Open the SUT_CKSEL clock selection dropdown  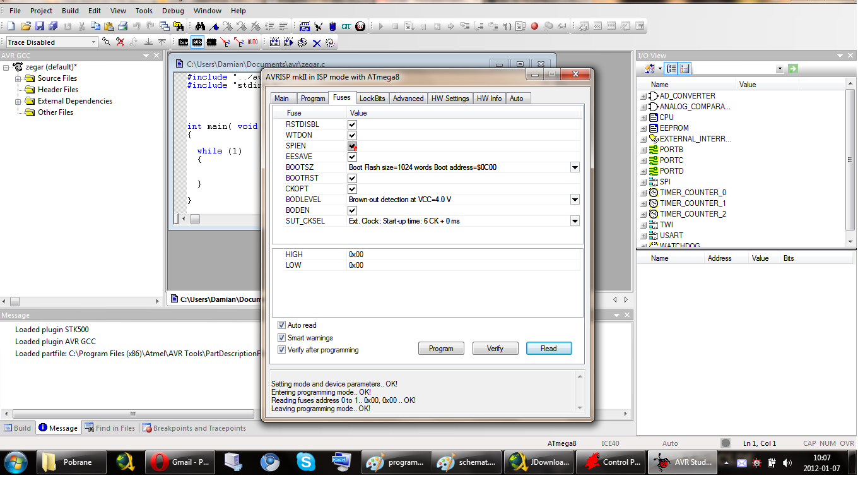(x=575, y=221)
